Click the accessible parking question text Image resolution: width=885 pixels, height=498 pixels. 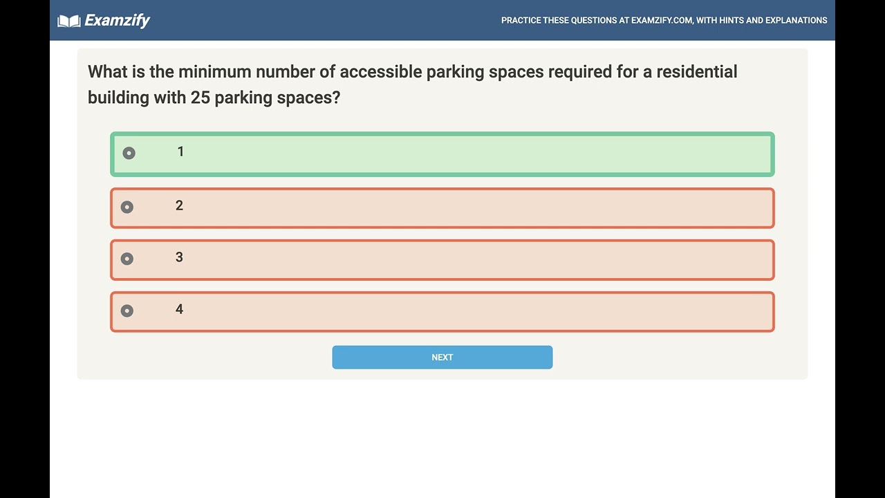point(412,84)
